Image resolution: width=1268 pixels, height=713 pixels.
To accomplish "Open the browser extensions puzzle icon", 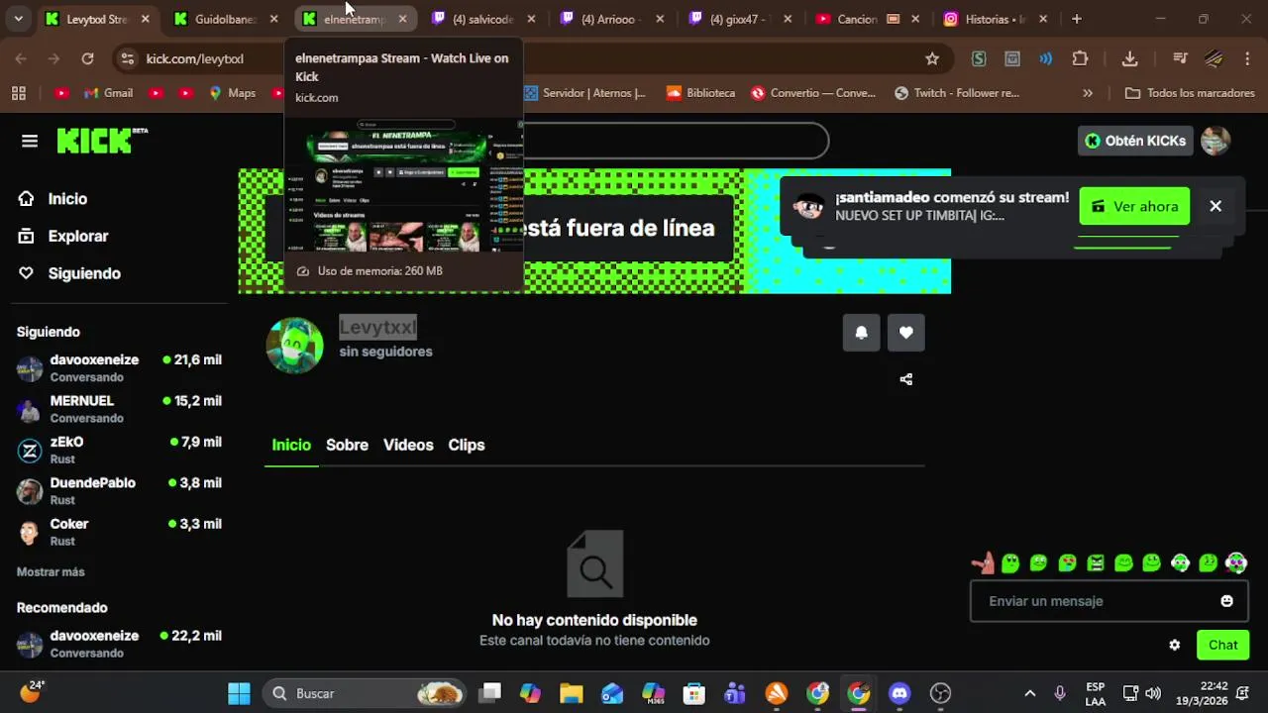I will tap(1081, 58).
